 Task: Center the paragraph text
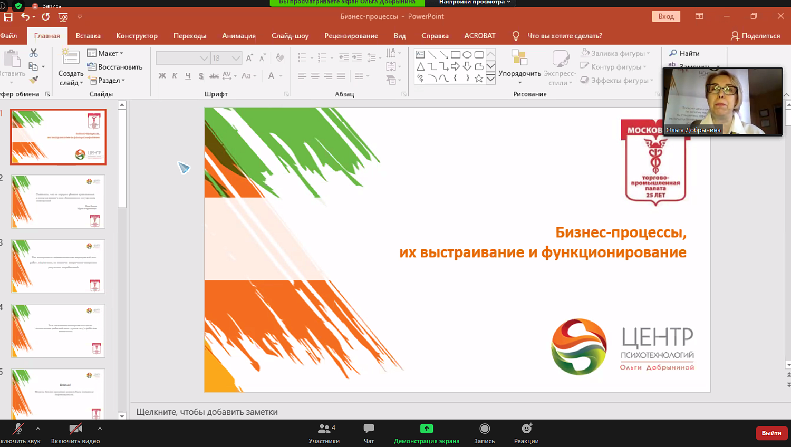(x=315, y=76)
